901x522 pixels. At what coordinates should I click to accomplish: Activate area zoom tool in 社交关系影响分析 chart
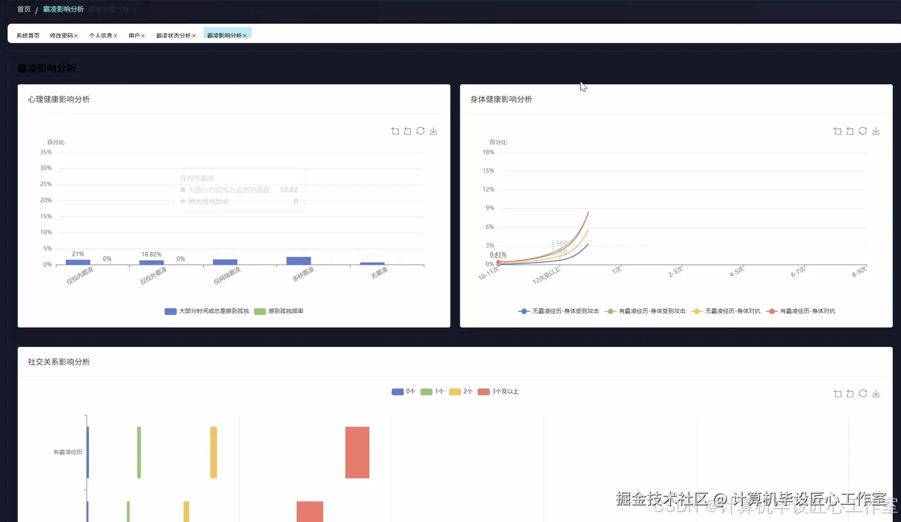point(837,394)
